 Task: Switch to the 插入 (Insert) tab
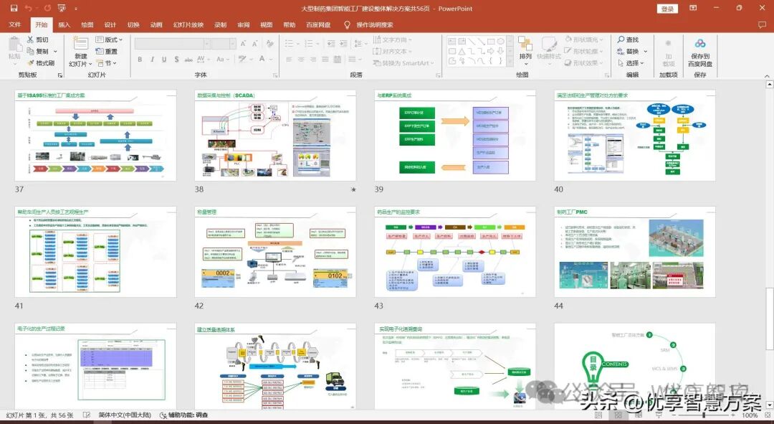64,24
